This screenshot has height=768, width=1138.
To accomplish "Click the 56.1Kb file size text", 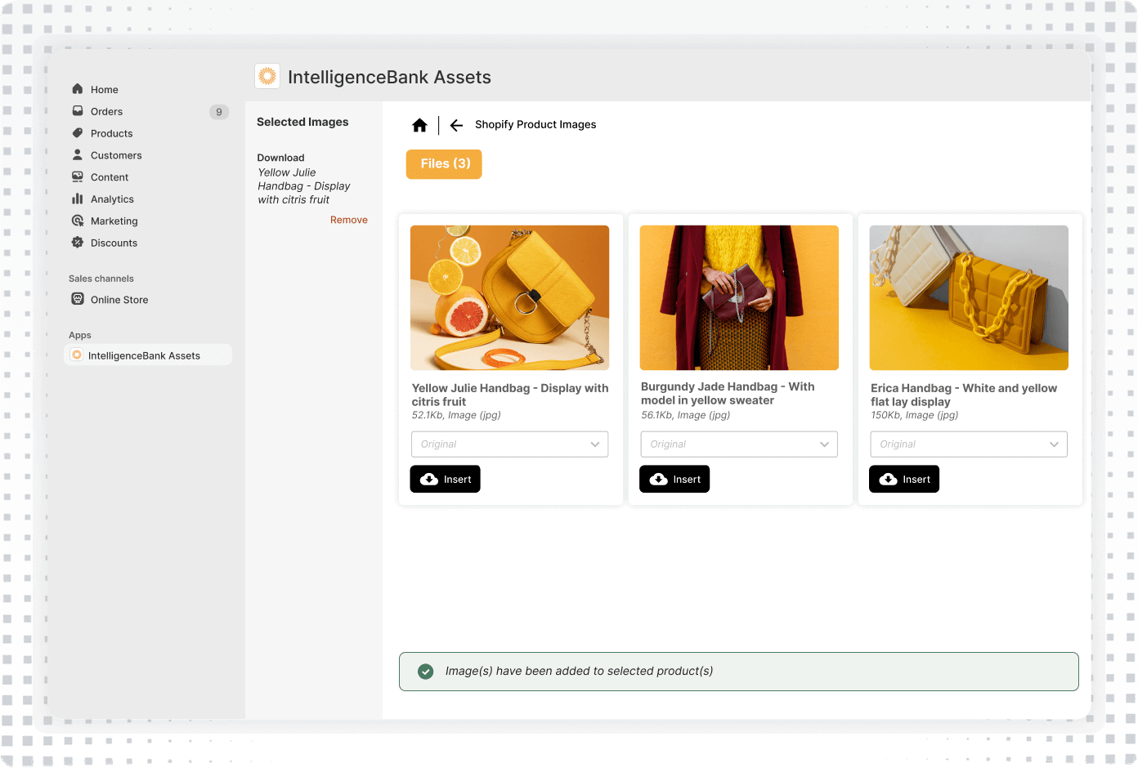I will 685,416.
